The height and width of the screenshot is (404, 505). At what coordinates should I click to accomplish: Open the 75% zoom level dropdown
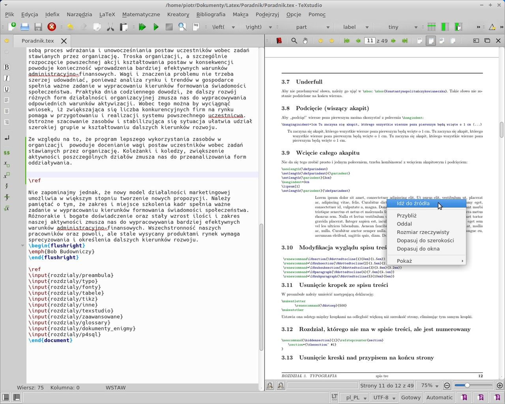point(430,385)
